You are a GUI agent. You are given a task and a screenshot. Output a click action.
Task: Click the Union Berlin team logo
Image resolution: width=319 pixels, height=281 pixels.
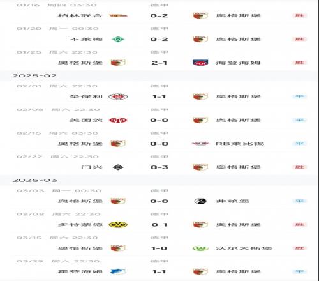coord(118,15)
